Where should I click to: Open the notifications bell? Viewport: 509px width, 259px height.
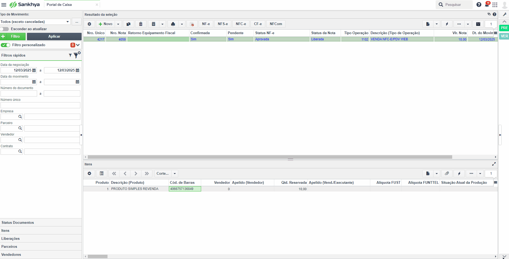point(487,4)
